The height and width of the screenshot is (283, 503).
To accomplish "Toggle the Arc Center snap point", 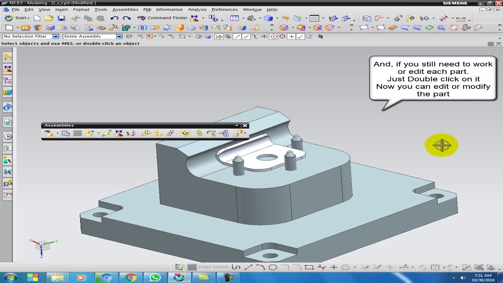I will pos(273,36).
